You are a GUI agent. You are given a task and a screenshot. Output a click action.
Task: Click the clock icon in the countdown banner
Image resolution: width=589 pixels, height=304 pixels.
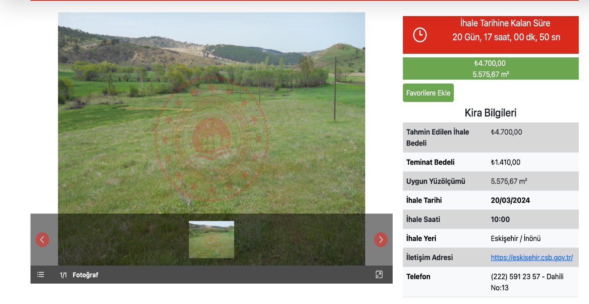[x=419, y=35]
